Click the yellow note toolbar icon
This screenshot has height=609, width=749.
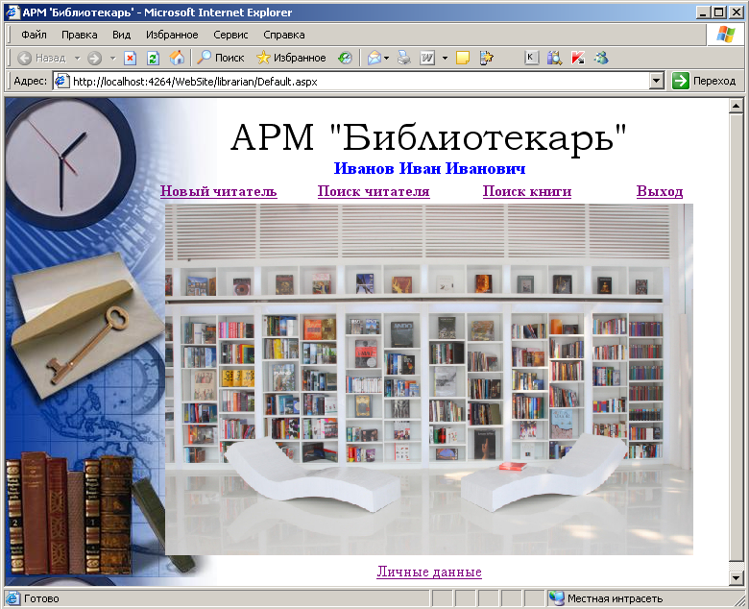[x=463, y=59]
